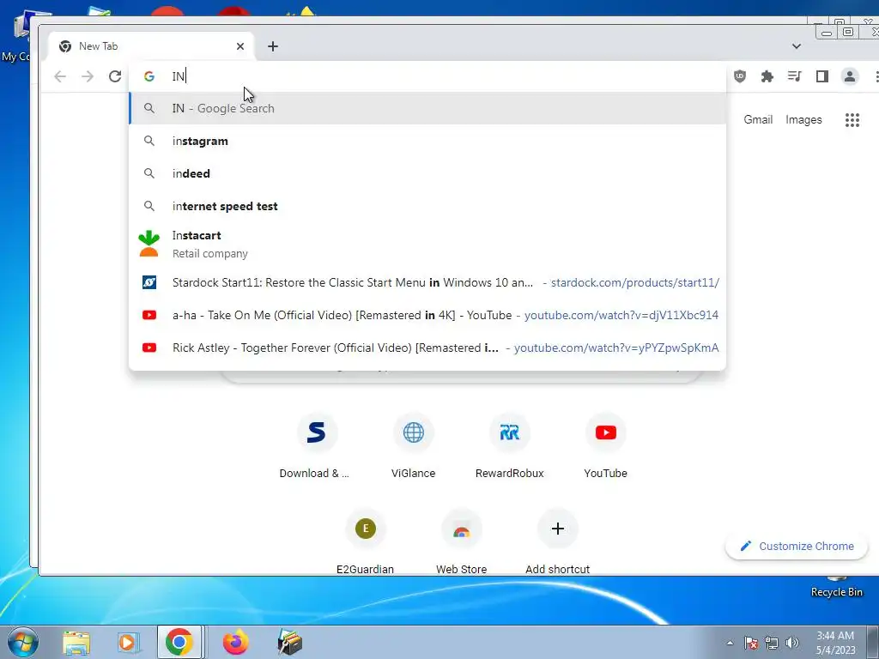This screenshot has height=659, width=879.
Task: Open the network tray icon
Action: (x=772, y=643)
